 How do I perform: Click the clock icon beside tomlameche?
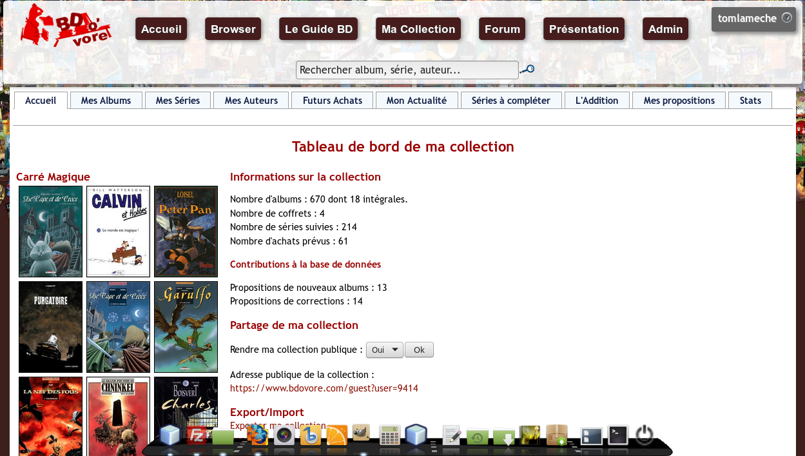pyautogui.click(x=786, y=18)
